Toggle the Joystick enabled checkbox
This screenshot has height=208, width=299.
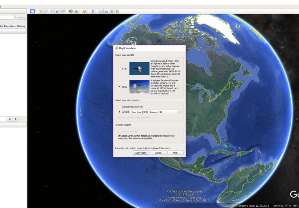[x=120, y=131]
